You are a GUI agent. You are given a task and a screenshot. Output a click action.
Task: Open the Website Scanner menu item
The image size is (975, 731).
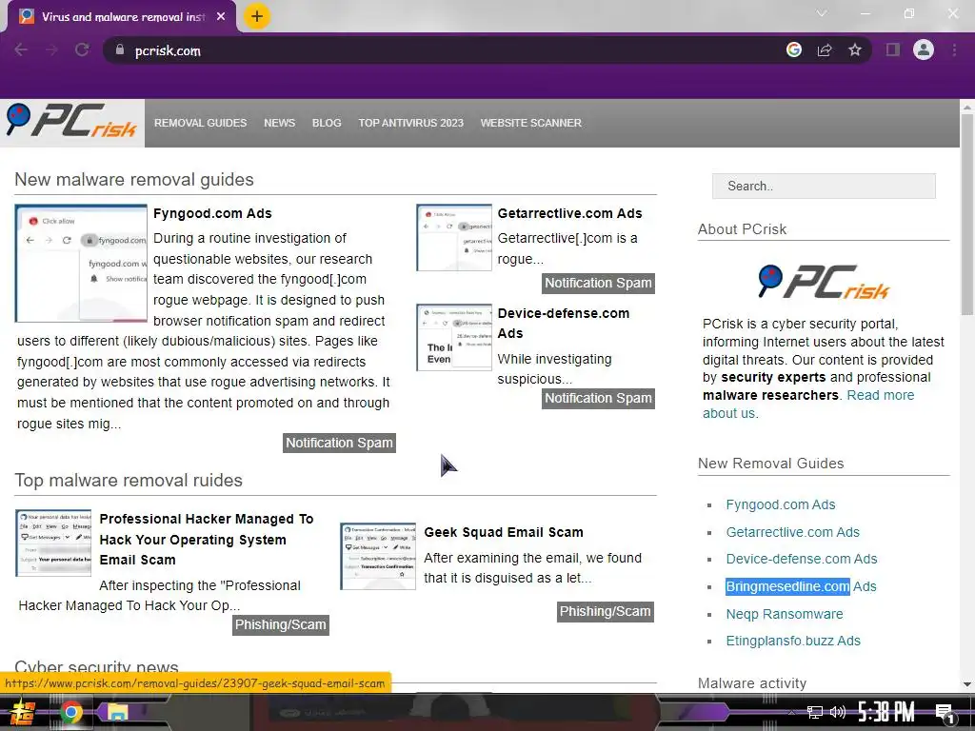tap(531, 123)
